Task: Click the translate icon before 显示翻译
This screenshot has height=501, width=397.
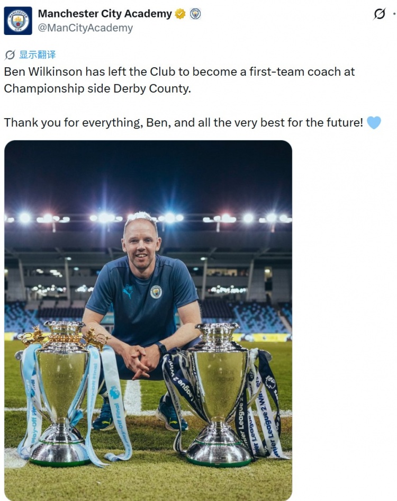Action: tap(10, 55)
